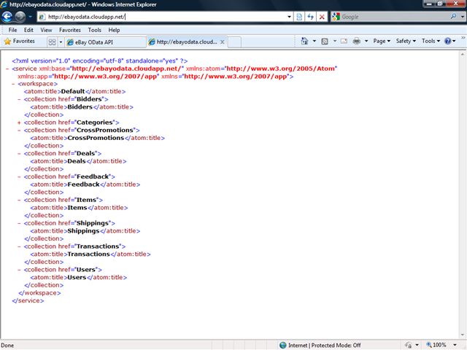Screen dimensions: 467x350
Task: Open the Page command bar menu
Action: coord(382,41)
